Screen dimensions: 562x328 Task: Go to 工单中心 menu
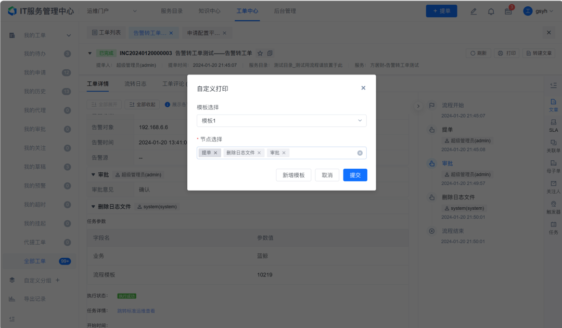click(247, 11)
